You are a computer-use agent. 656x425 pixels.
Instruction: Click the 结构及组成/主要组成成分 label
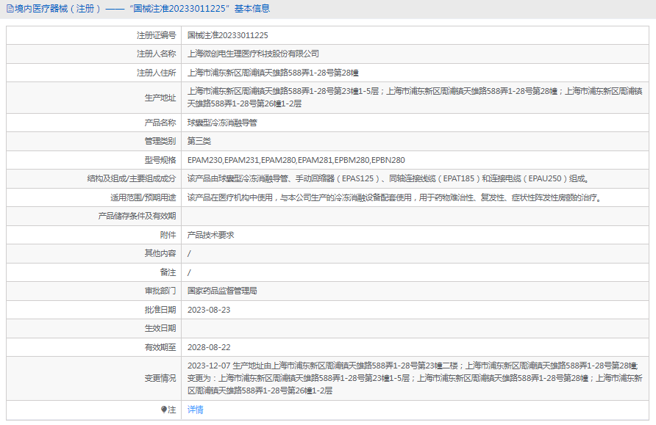click(x=132, y=178)
